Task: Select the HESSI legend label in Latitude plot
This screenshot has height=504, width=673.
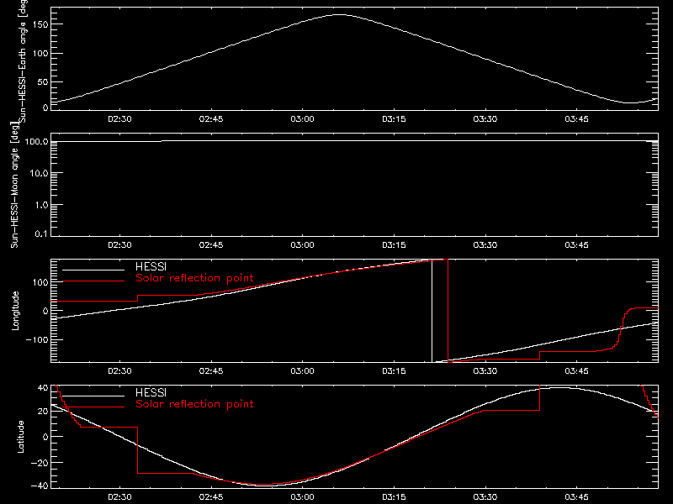Action: [x=151, y=392]
